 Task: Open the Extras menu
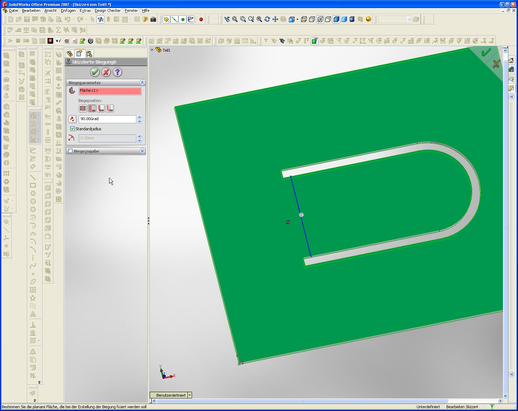coord(85,10)
